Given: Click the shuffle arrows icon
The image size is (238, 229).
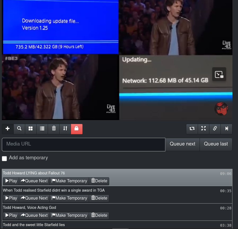Looking at the screenshot, I should [x=65, y=129].
